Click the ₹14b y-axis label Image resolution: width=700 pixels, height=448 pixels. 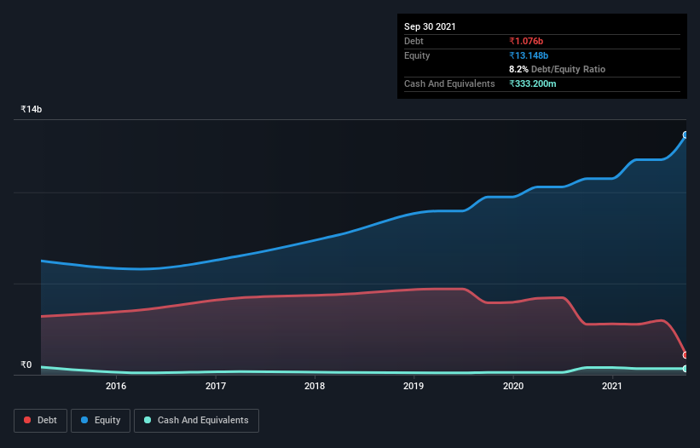tap(32, 109)
